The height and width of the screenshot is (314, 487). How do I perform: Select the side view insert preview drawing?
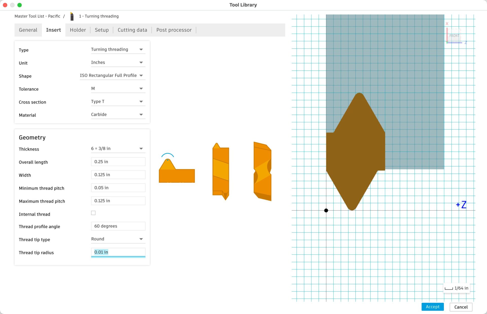[x=220, y=172]
